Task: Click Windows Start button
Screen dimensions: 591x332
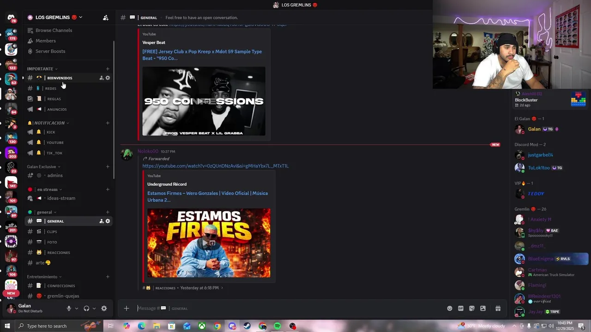Action: (7, 326)
